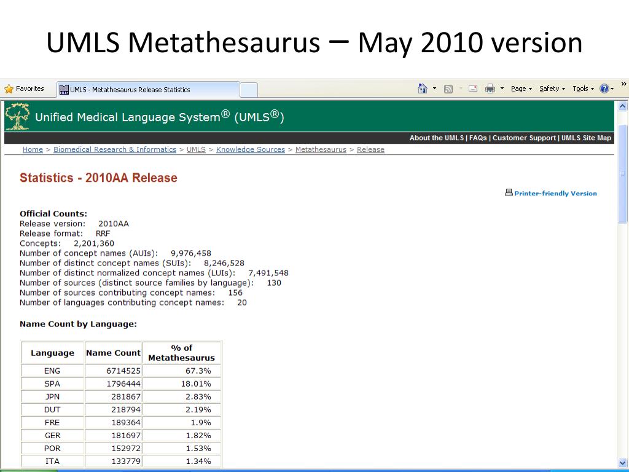Click the DUT language cell
Image resolution: width=629 pixels, height=472 pixels.
[52, 409]
